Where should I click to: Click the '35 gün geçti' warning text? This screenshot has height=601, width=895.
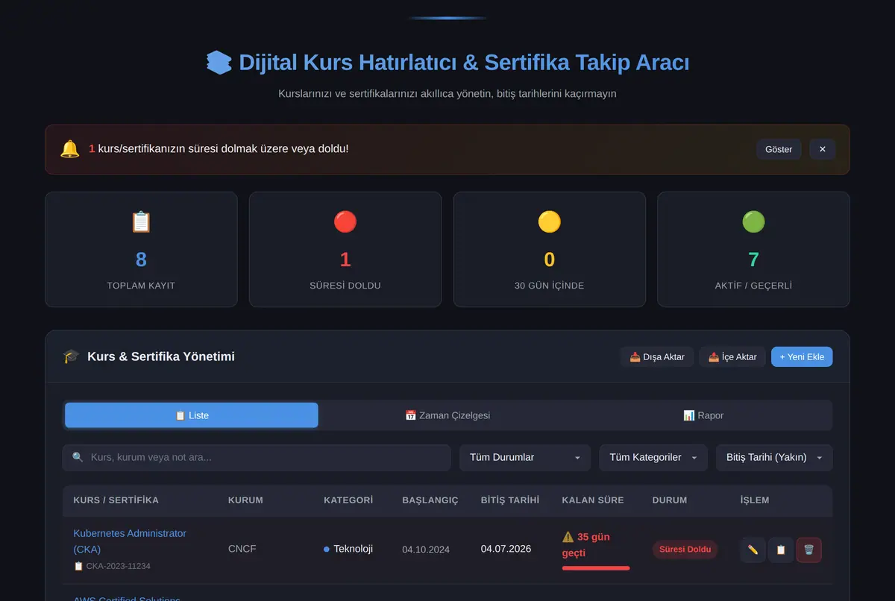coord(586,545)
